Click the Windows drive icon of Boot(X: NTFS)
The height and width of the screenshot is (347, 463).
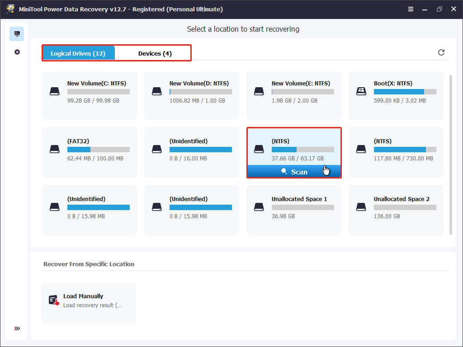coord(361,91)
